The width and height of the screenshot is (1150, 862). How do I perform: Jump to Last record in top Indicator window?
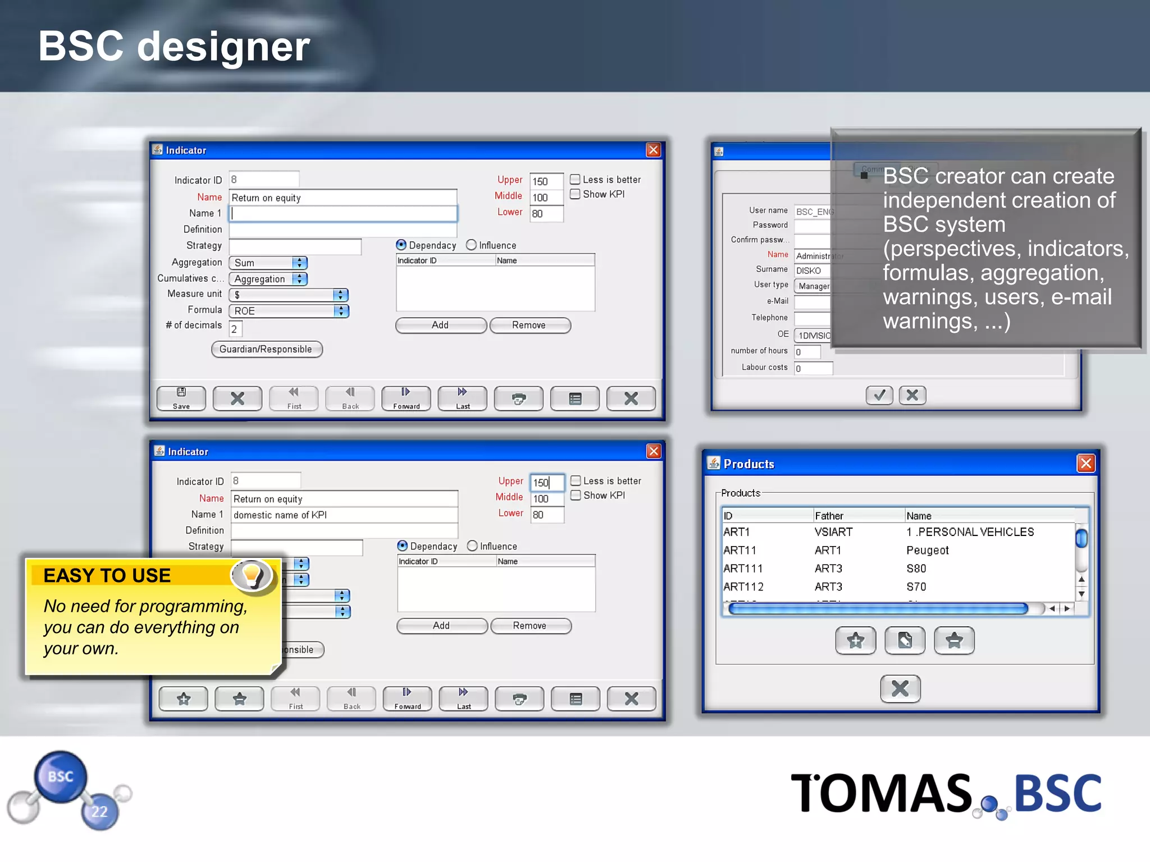click(462, 398)
